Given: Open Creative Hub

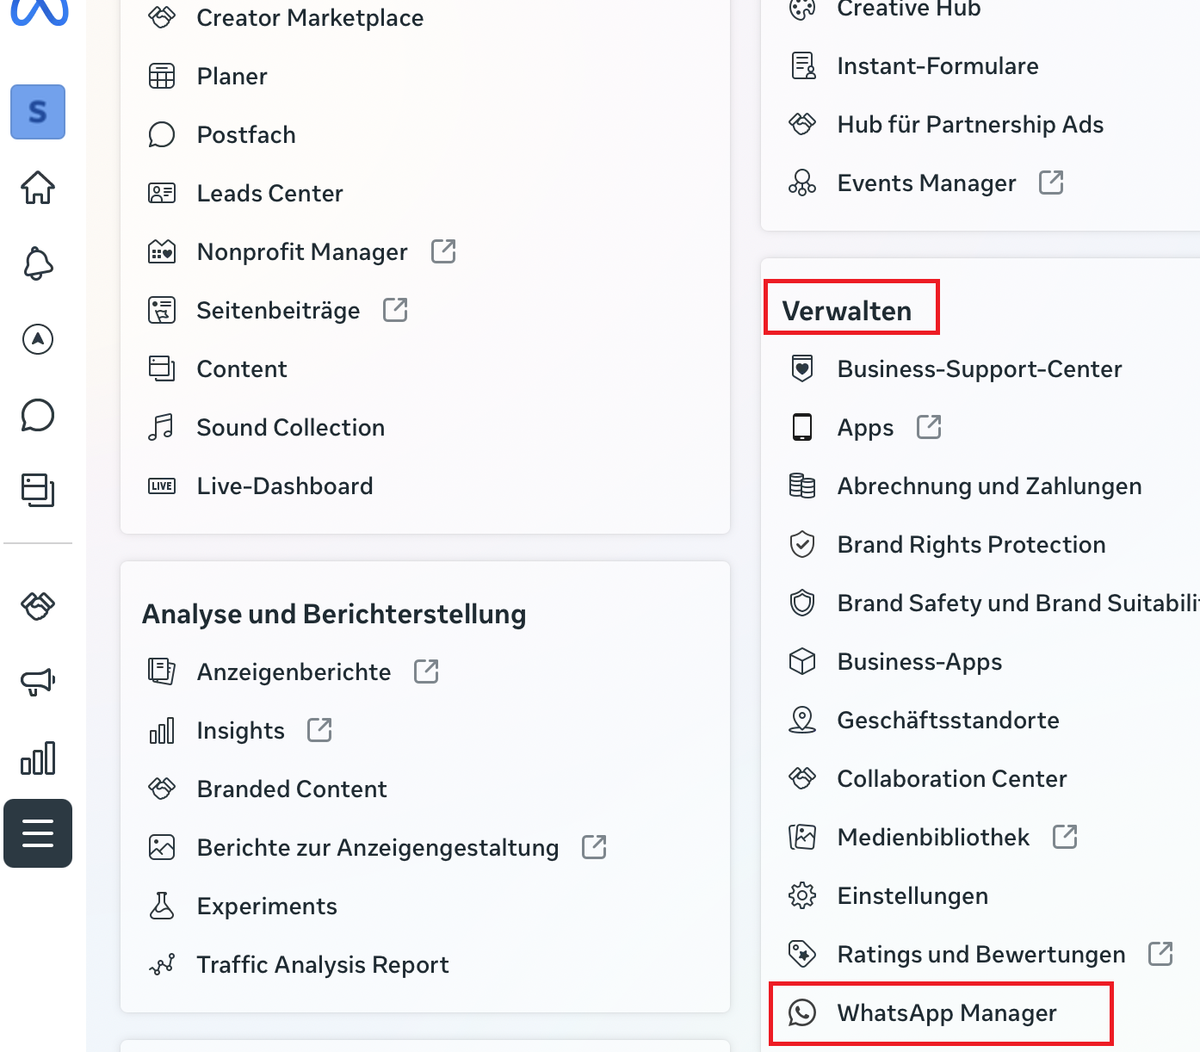Looking at the screenshot, I should (909, 9).
